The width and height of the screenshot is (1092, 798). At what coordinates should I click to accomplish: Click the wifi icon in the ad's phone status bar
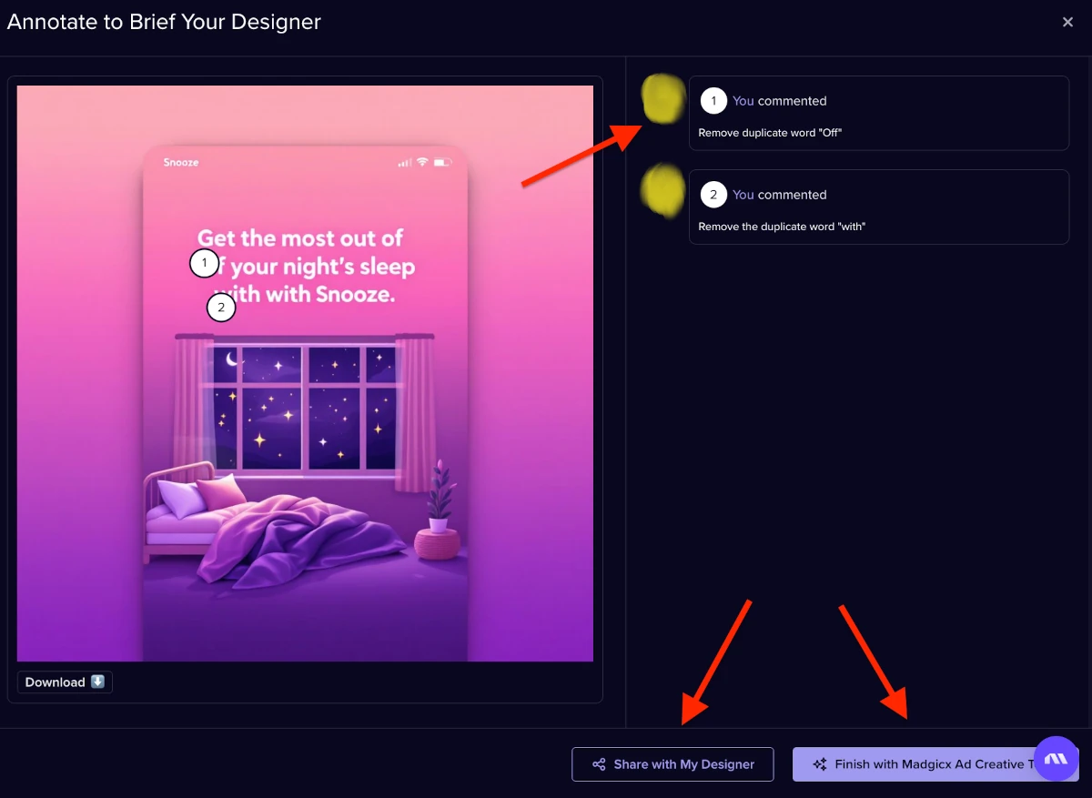point(422,162)
